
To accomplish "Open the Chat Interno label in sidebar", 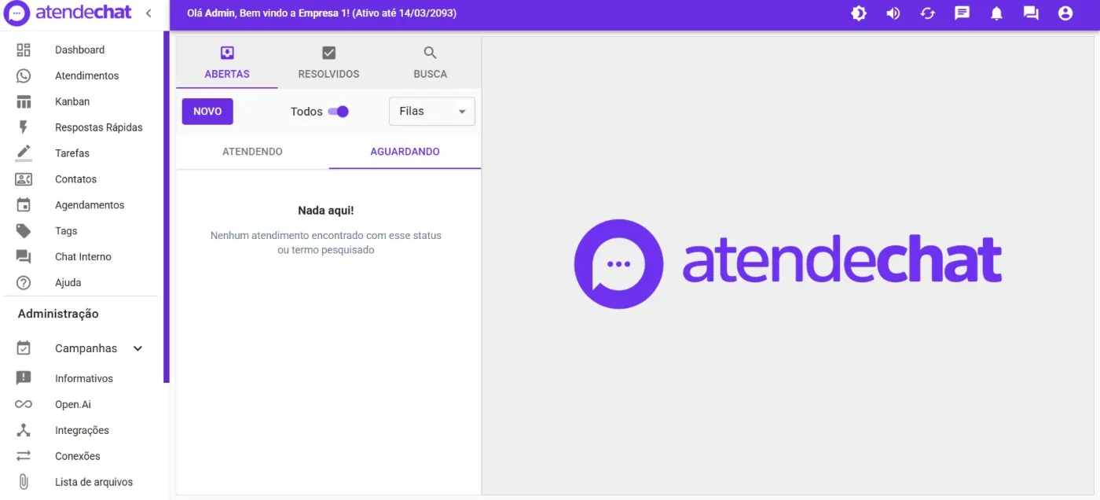I will pyautogui.click(x=83, y=257).
